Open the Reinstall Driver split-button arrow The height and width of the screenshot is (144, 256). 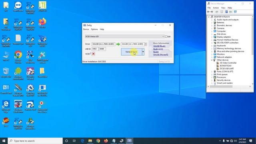(x=143, y=52)
